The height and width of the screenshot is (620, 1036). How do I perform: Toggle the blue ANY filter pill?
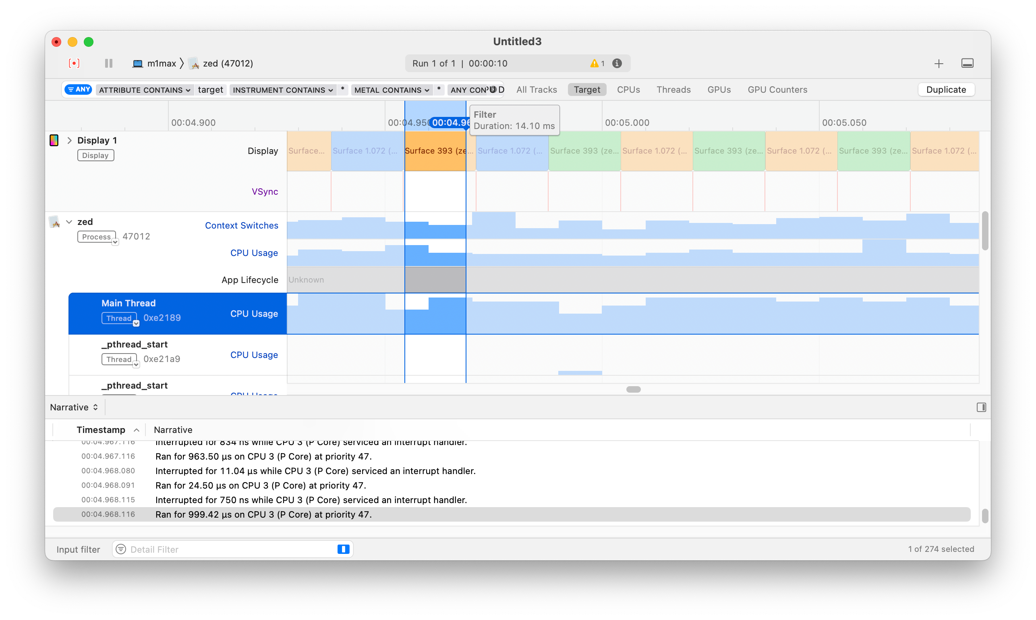click(79, 89)
